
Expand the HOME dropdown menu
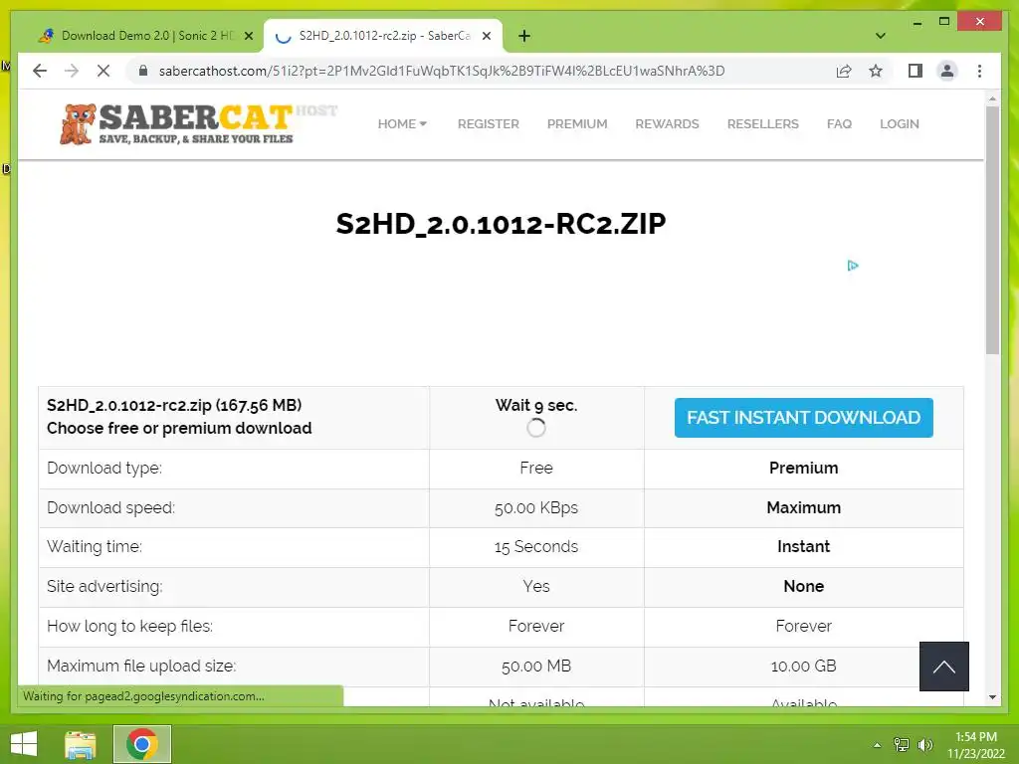click(x=402, y=123)
